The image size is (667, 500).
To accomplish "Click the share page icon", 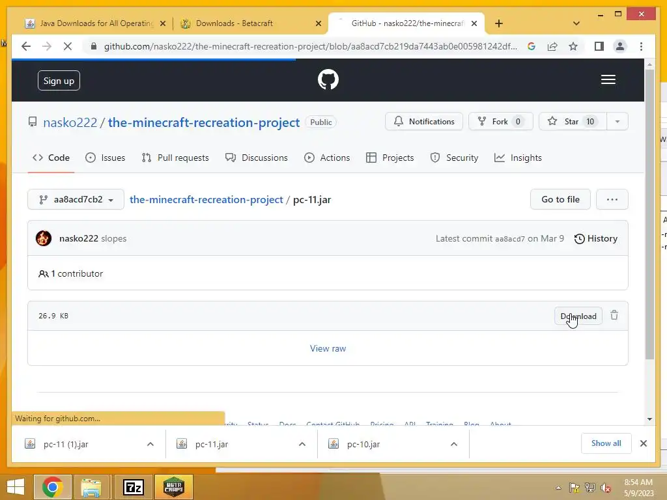I will point(552,46).
